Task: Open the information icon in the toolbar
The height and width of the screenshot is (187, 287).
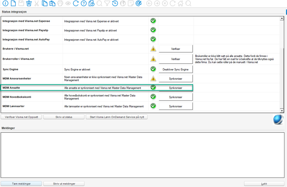Action: [x=5, y=3]
